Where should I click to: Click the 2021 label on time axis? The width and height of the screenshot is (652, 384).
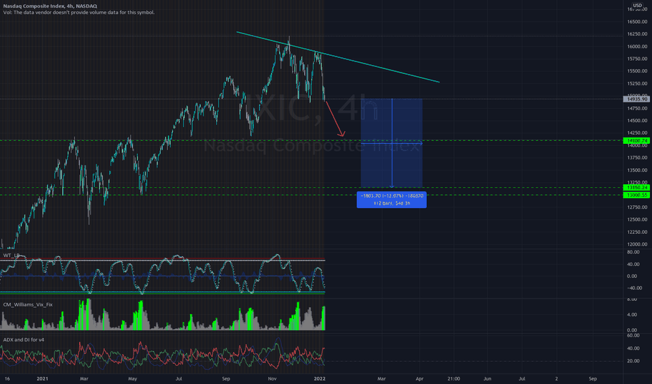[43, 378]
